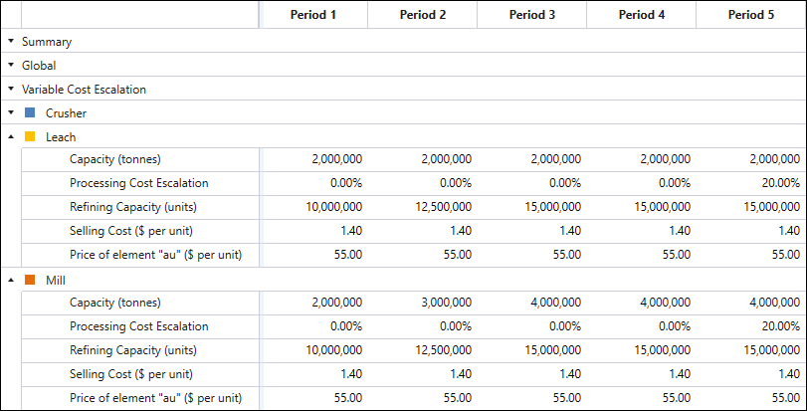Select the Leach row label
Image resolution: width=807 pixels, height=411 pixels.
[x=61, y=137]
